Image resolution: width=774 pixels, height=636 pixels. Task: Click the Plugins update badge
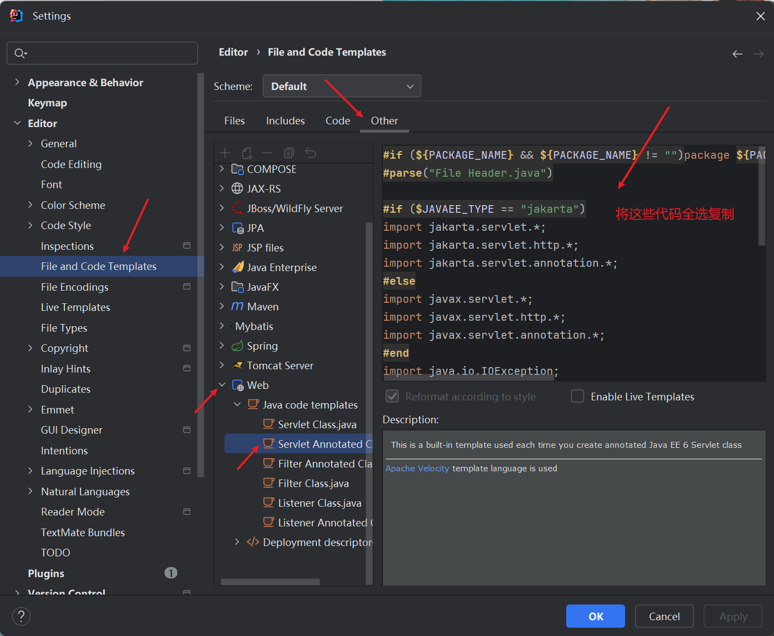[x=171, y=573]
